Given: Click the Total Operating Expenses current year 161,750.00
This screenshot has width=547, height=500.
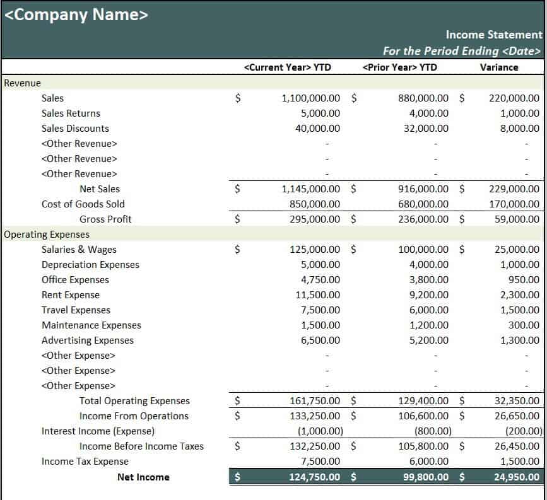Looking at the screenshot, I should (x=314, y=401).
